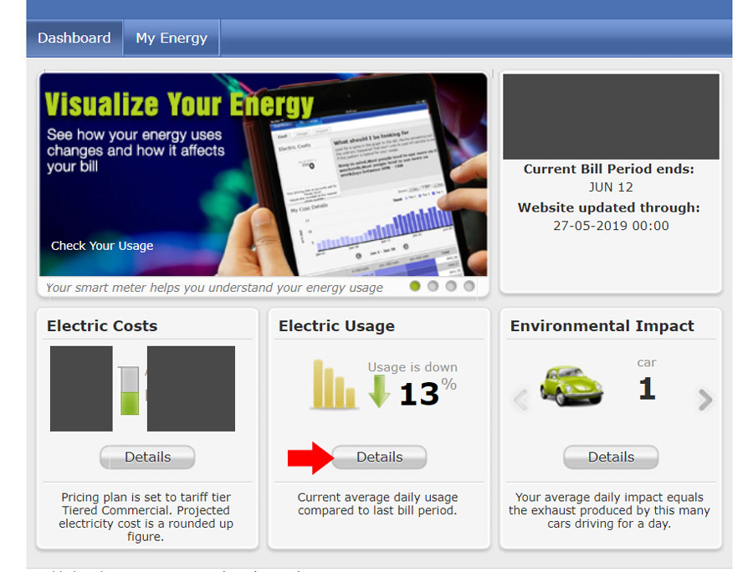
Task: Open Electric Costs Details button
Action: (147, 457)
